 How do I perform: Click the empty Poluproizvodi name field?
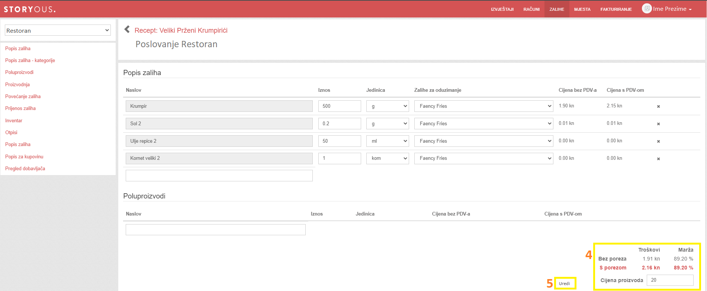click(216, 230)
